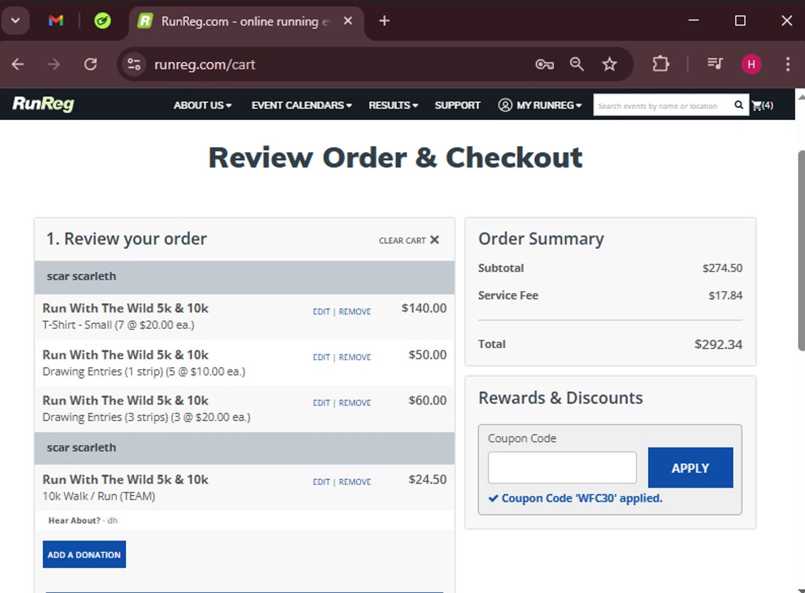Remove the T-Shirt Small item
The width and height of the screenshot is (805, 593).
pyautogui.click(x=355, y=311)
